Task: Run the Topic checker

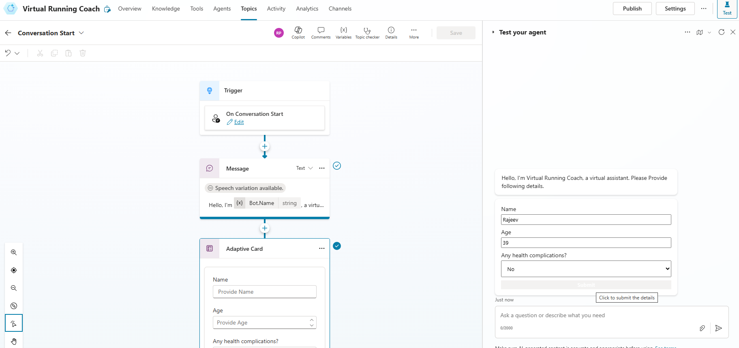Action: tap(367, 32)
